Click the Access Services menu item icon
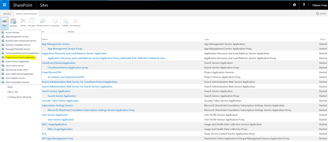The height and width of the screenshot is (142, 328). tap(3, 32)
